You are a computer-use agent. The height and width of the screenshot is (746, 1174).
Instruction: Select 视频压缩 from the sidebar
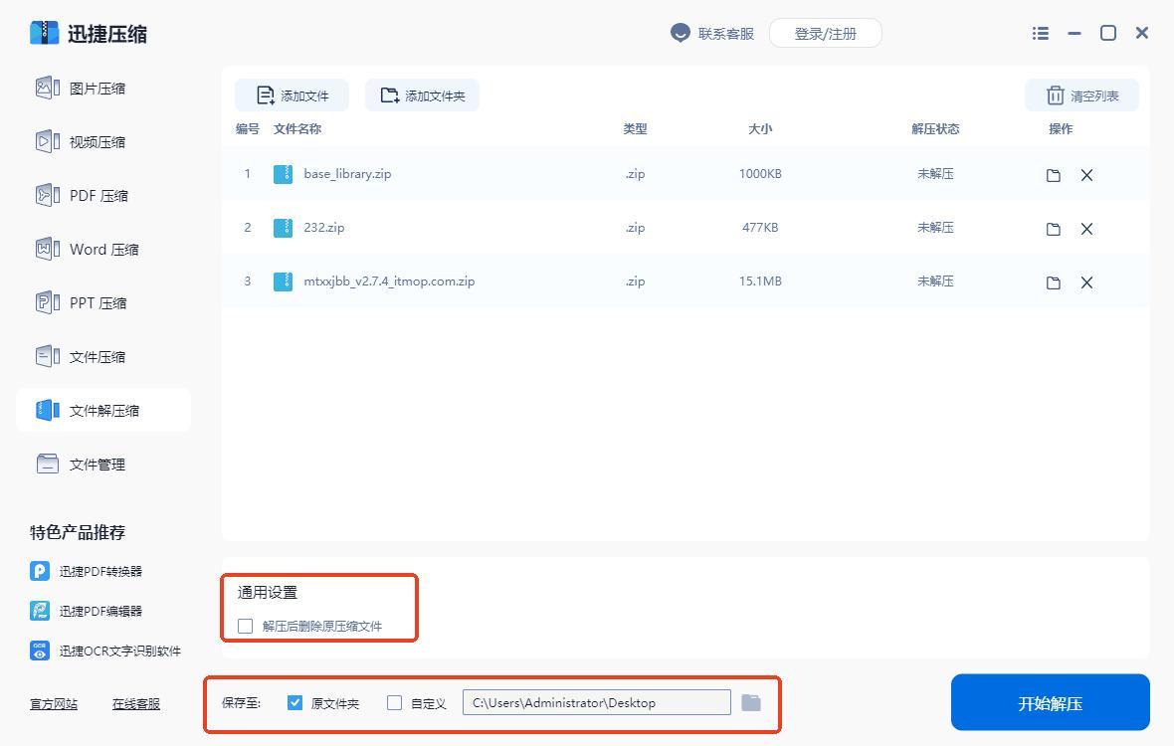(x=97, y=142)
